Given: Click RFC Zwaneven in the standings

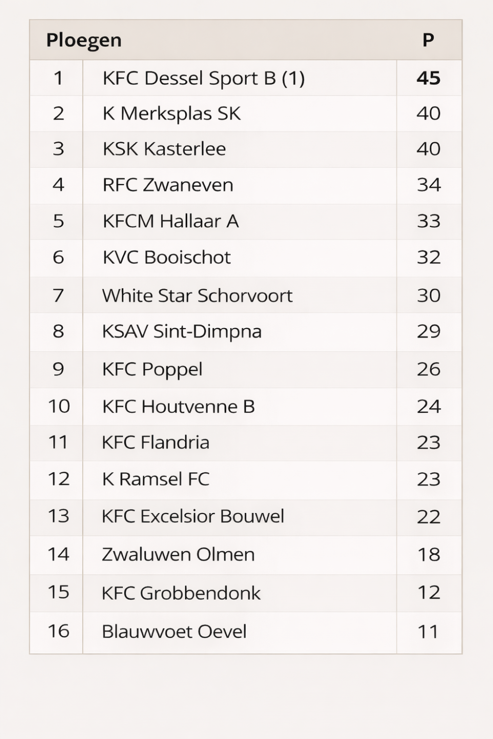Looking at the screenshot, I should click(x=168, y=185).
